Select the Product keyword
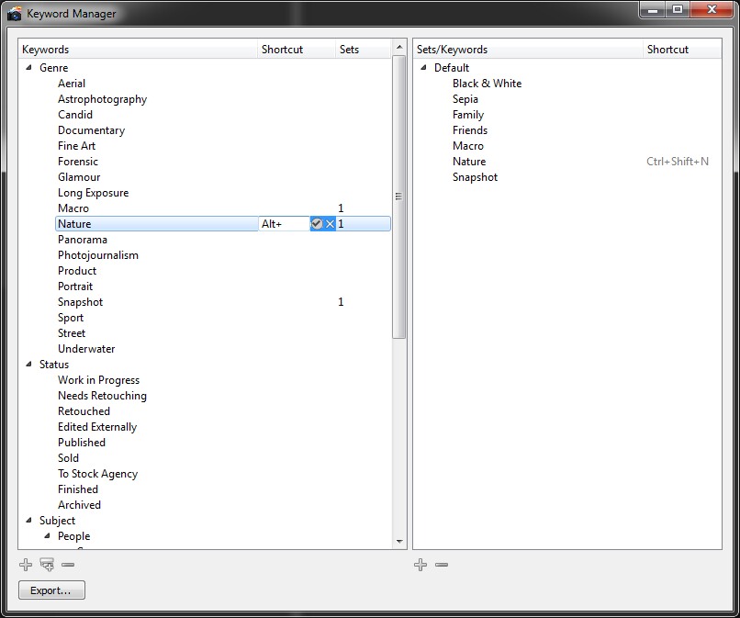The height and width of the screenshot is (618, 740). point(77,271)
